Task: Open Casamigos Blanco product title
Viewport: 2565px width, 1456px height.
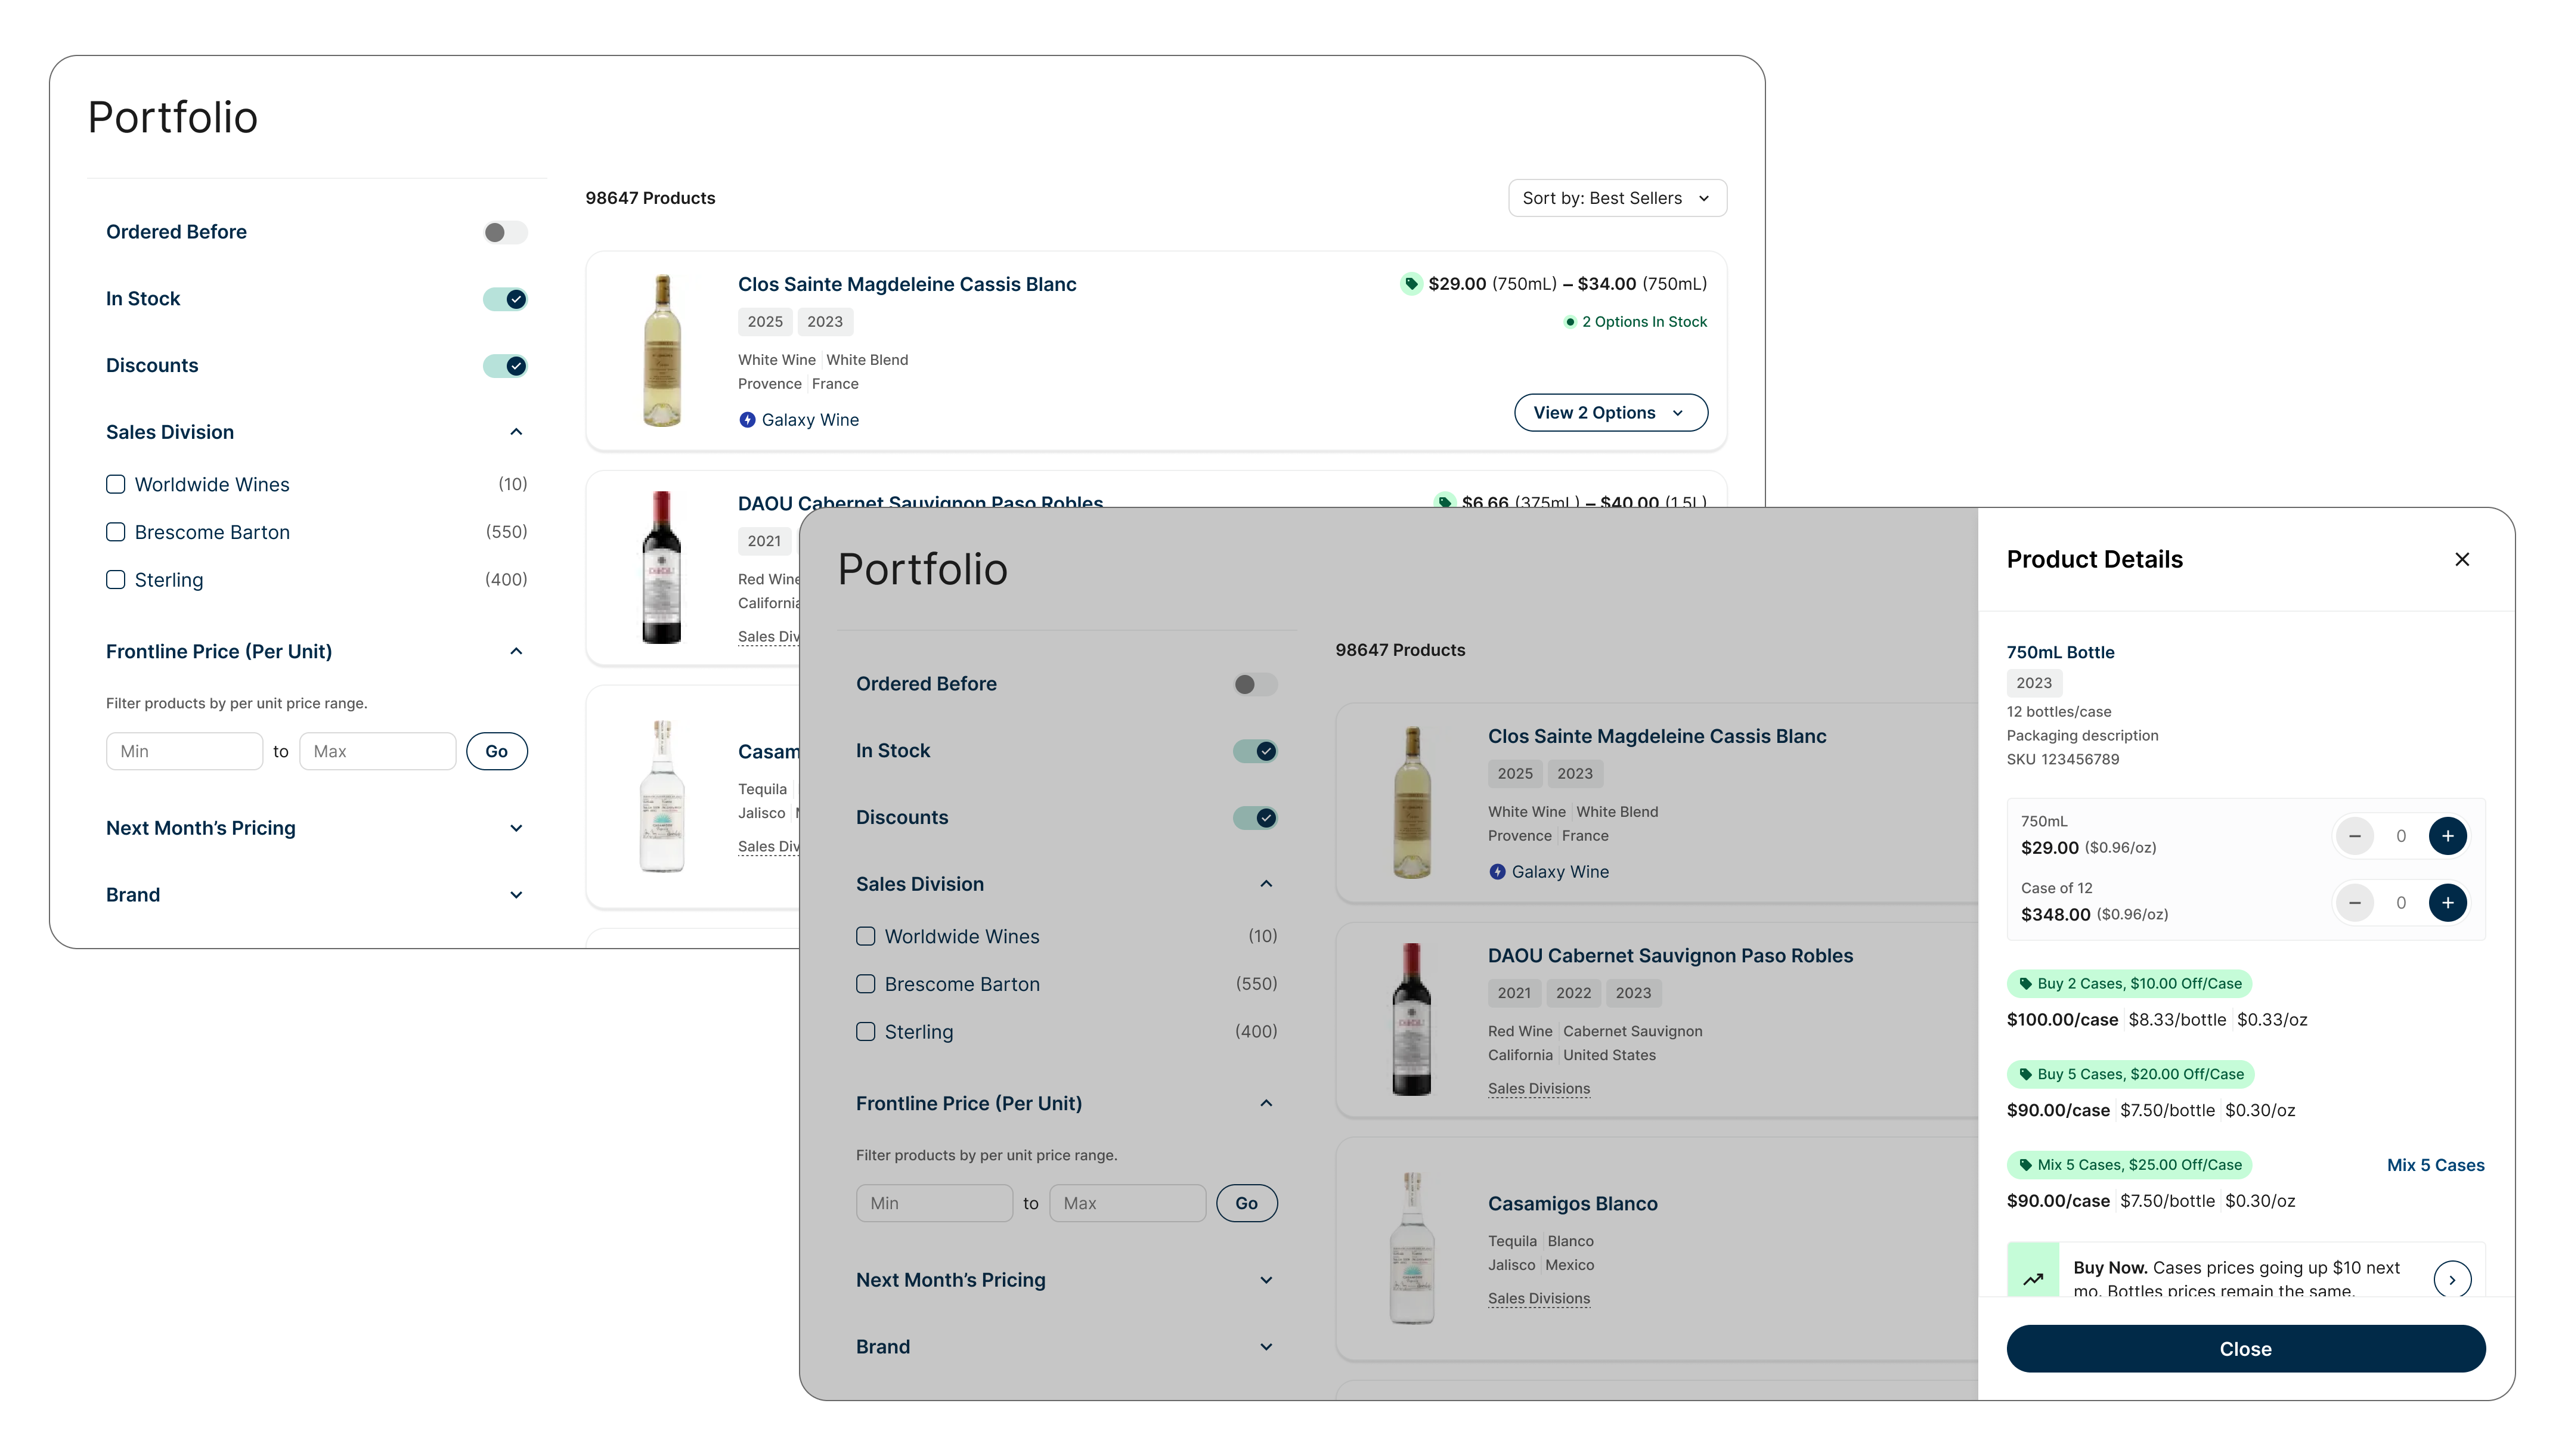Action: pos(1572,1204)
